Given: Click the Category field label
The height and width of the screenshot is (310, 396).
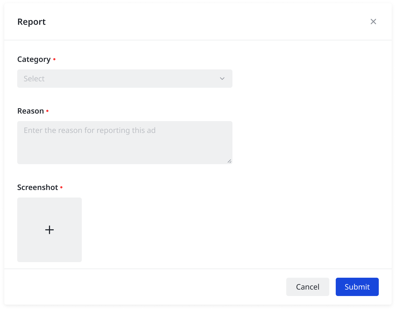Looking at the screenshot, I should pyautogui.click(x=34, y=59).
